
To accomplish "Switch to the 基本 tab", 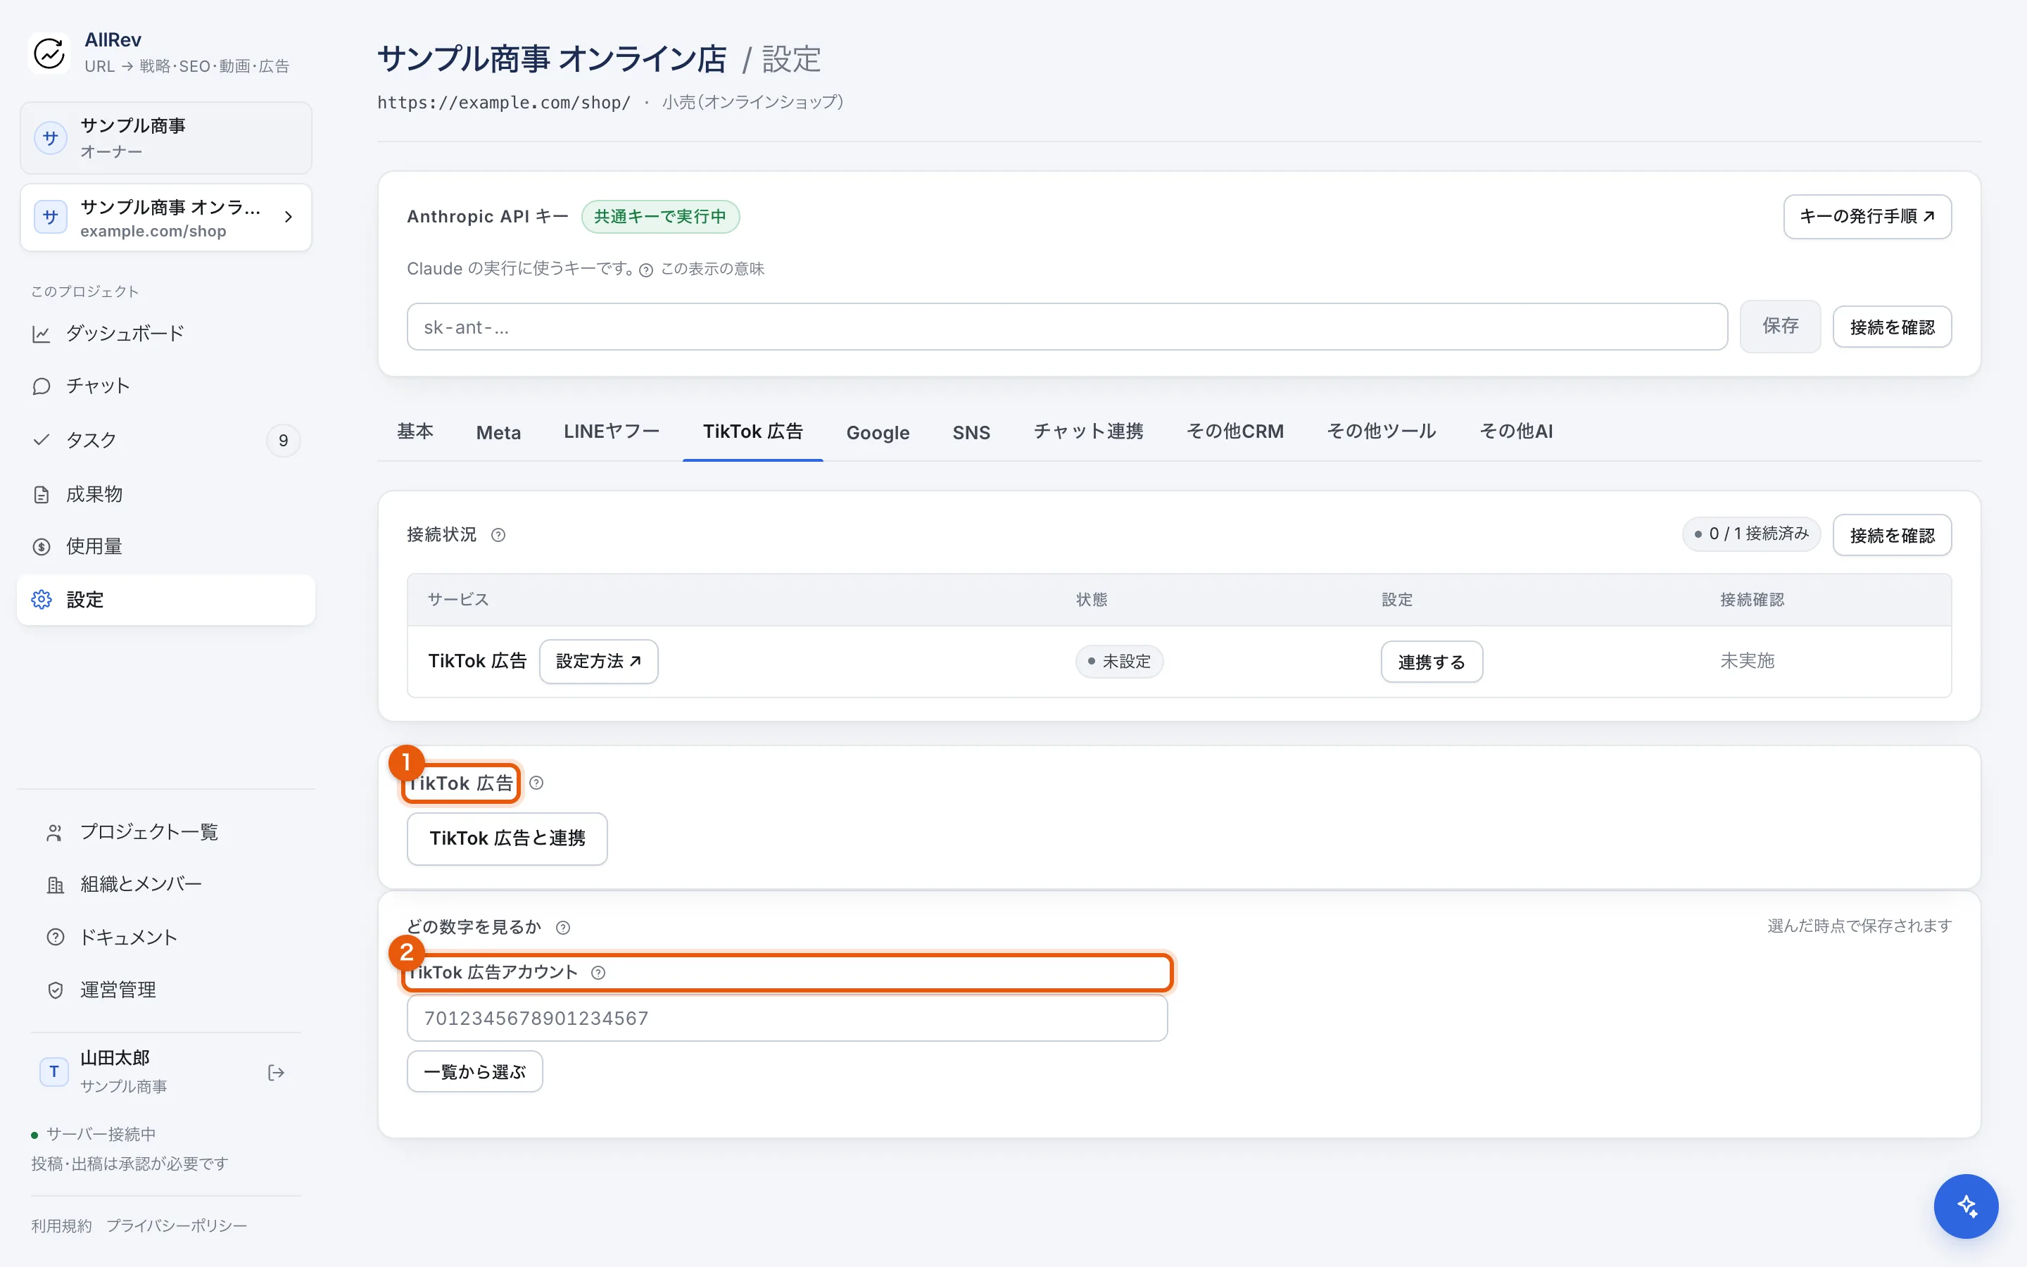I will (x=415, y=431).
